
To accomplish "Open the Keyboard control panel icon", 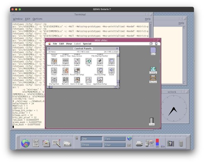I will point(65,61).
